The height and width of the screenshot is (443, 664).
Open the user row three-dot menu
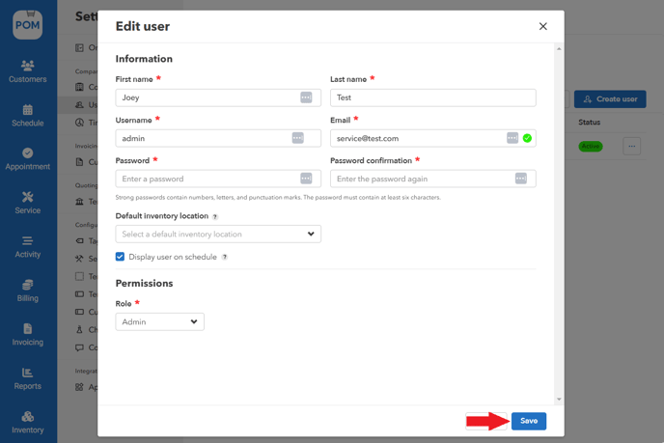(x=631, y=147)
